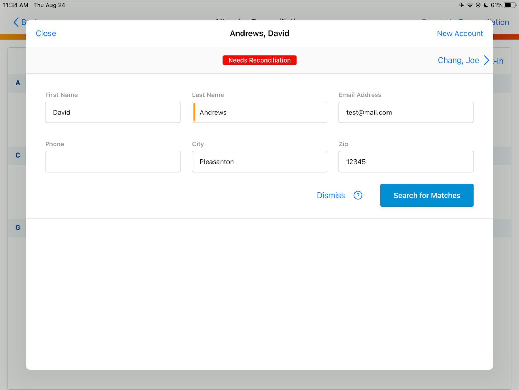The image size is (519, 390).
Task: Edit the Email Address field
Action: 406,112
